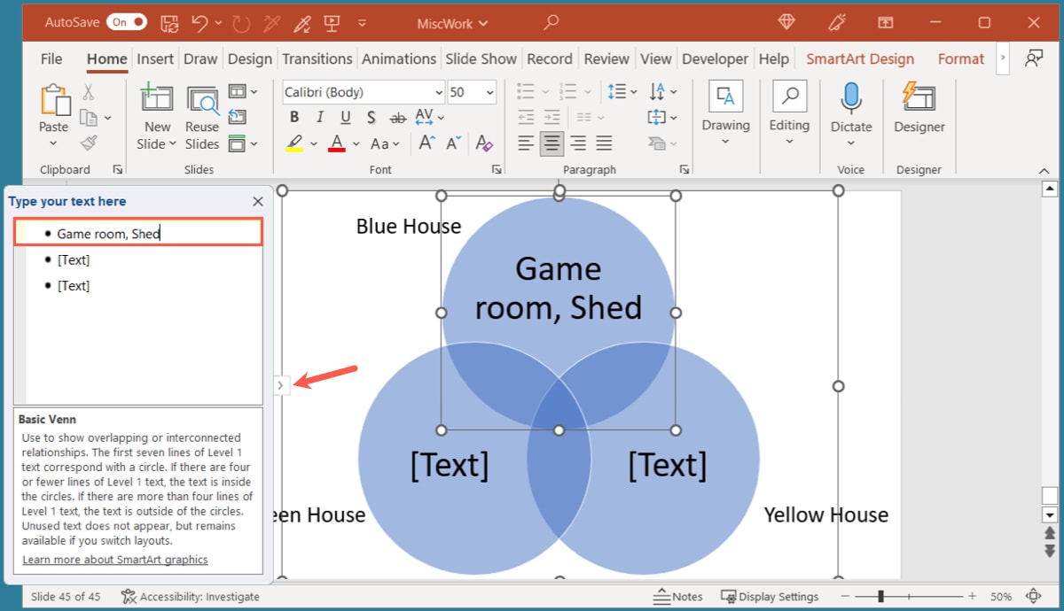The image size is (1064, 611).
Task: Open the Slide Show menu
Action: click(x=481, y=58)
